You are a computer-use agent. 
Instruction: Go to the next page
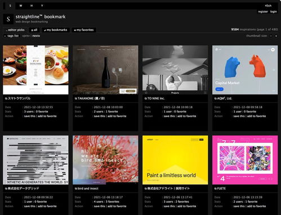coord(36,35)
